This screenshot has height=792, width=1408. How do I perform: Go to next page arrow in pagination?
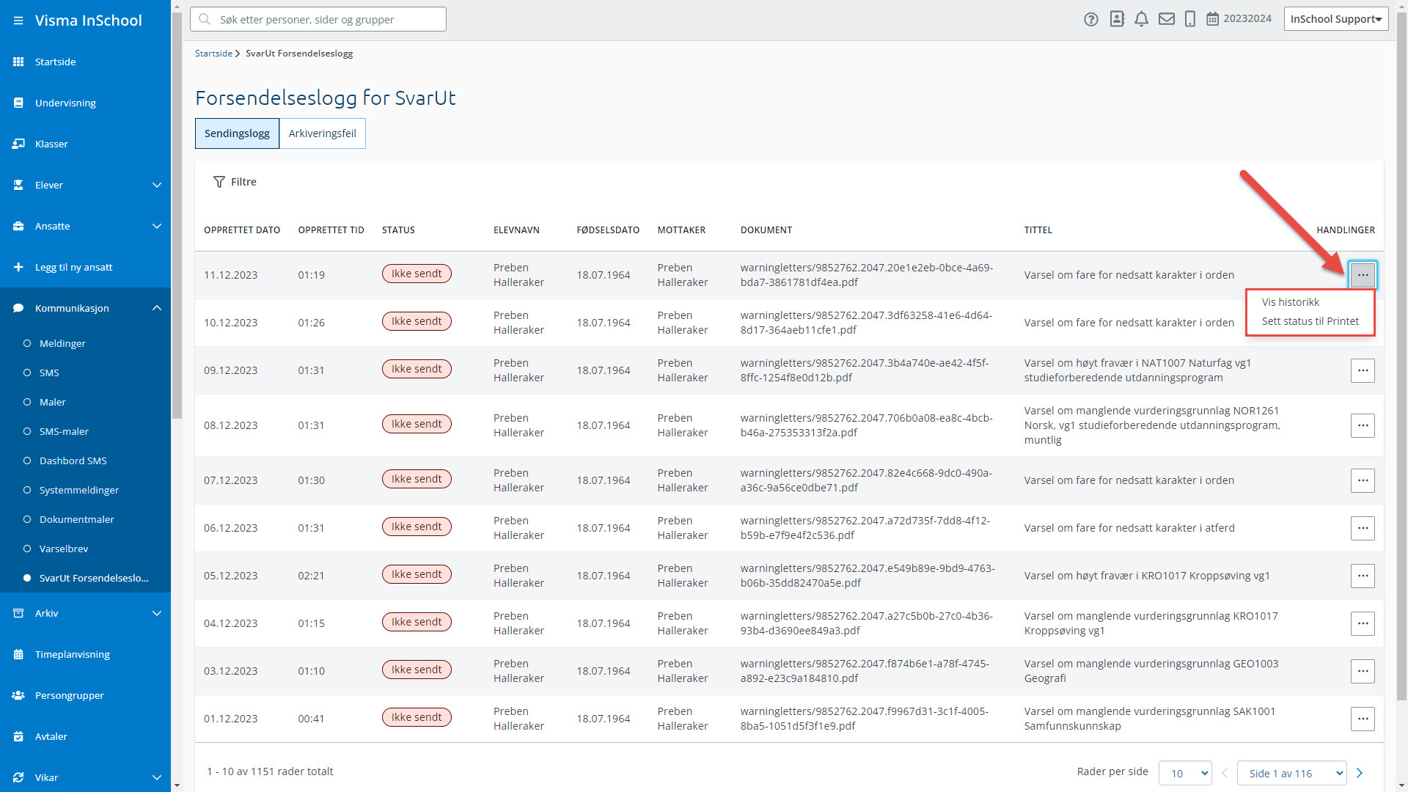click(x=1360, y=773)
